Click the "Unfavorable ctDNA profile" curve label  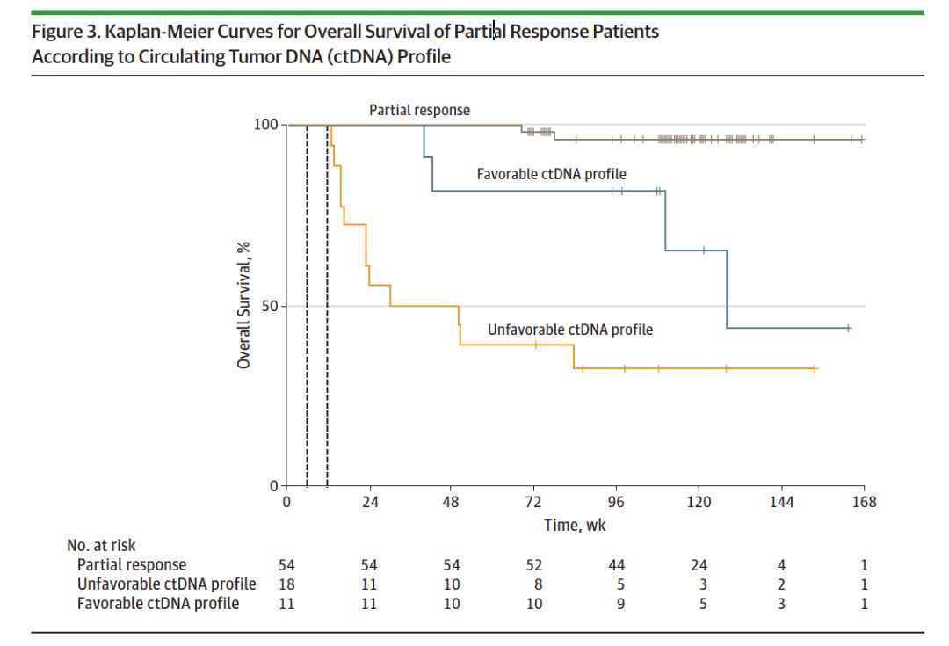point(570,330)
